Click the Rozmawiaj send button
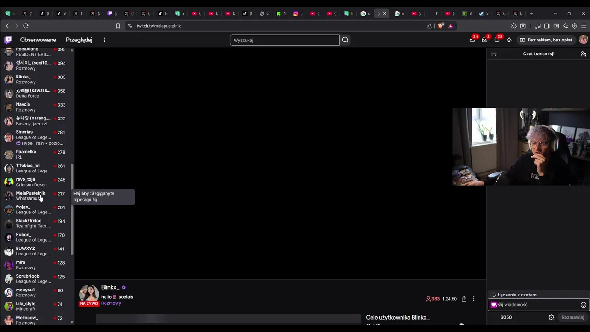590x332 pixels. coord(572,317)
